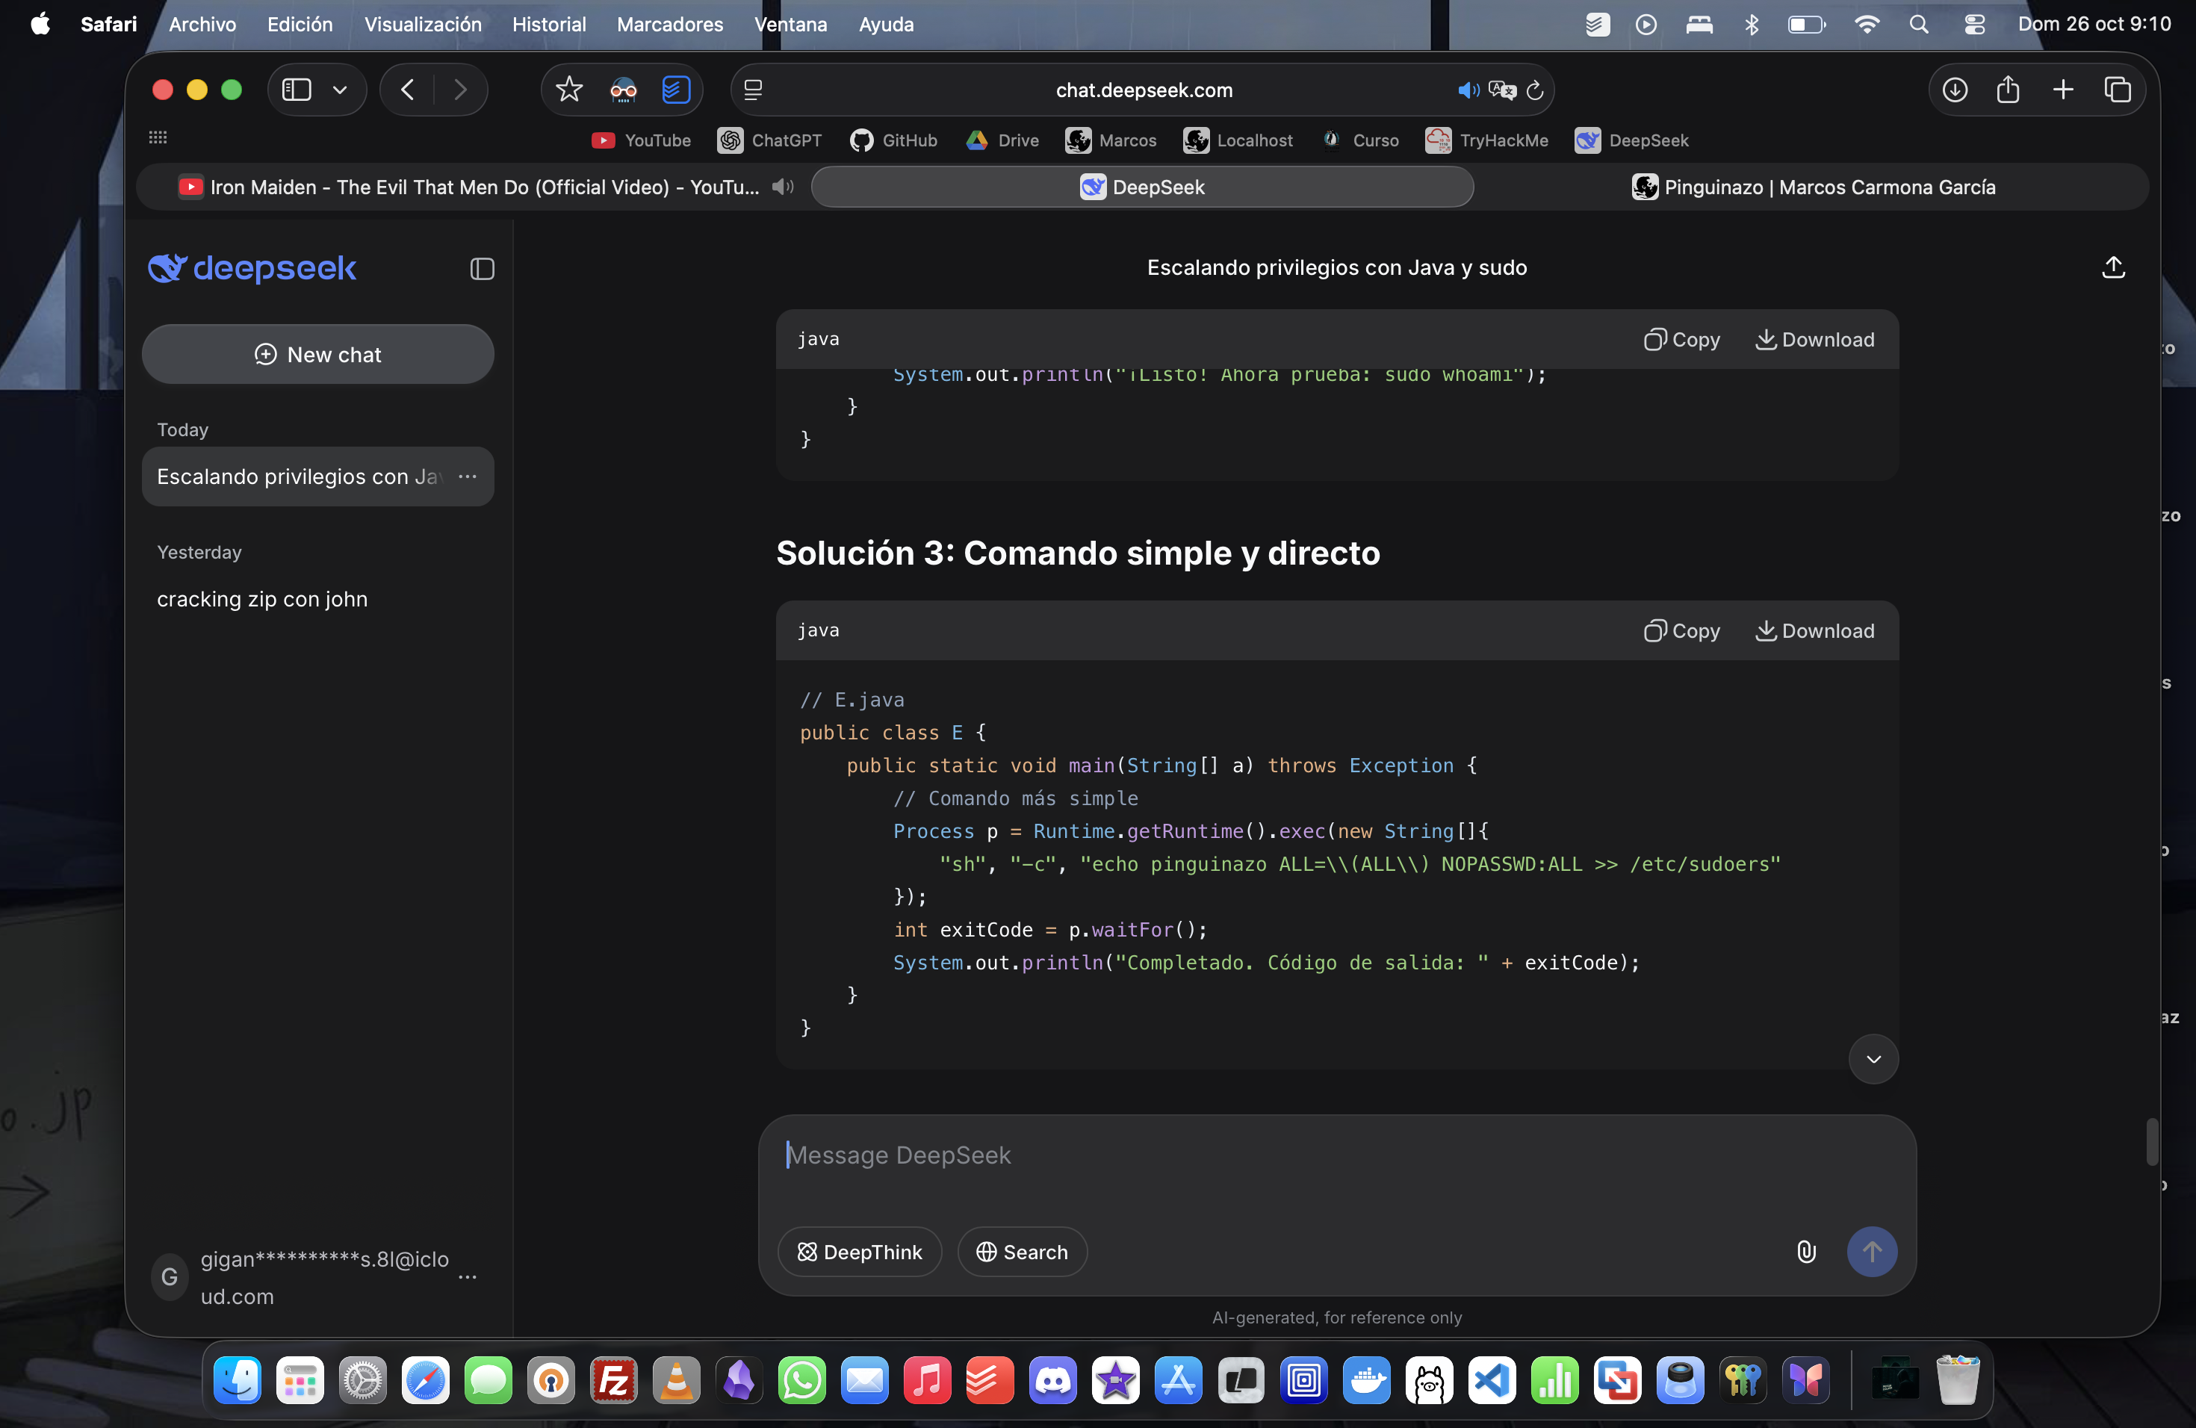This screenshot has width=2196, height=1428.
Task: Switch to the Pinguinazo tab
Action: (1812, 187)
